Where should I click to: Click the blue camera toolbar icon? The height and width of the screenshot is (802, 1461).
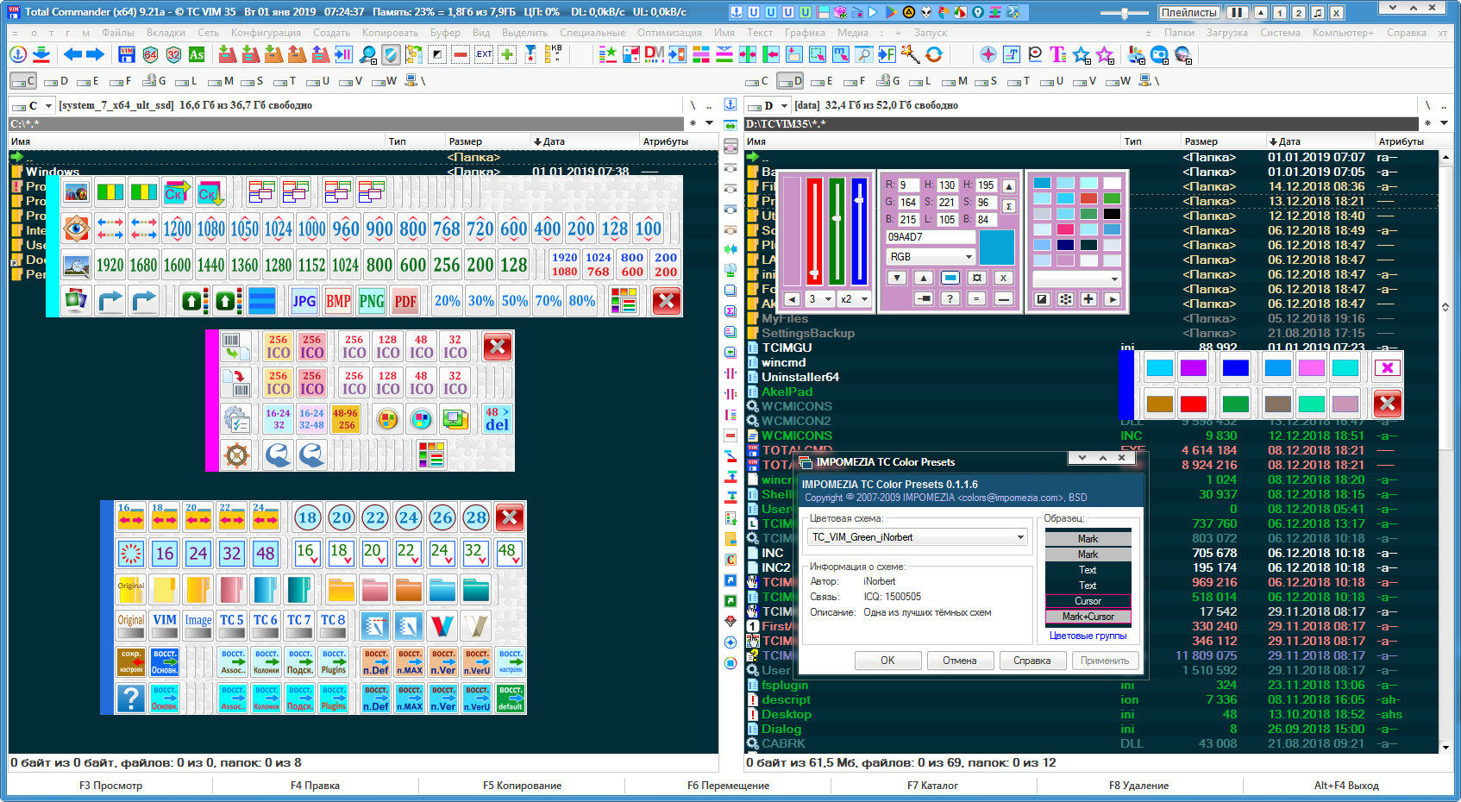[x=1160, y=54]
